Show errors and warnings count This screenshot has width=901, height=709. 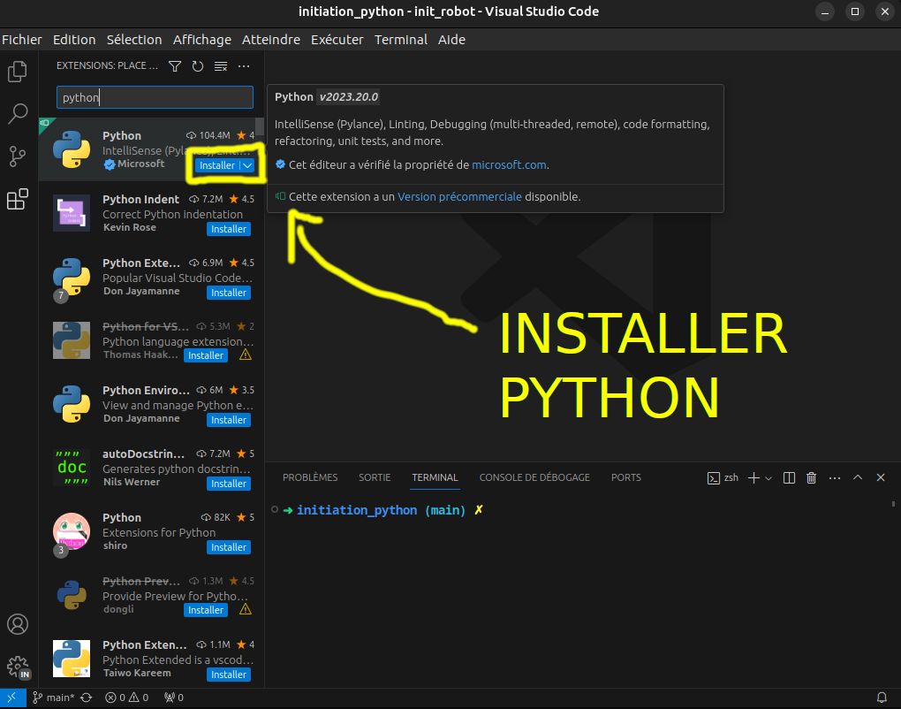(127, 698)
